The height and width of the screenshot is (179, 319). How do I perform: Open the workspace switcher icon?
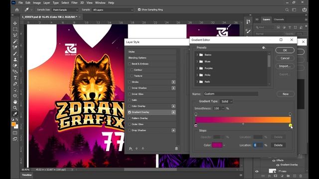coord(294,10)
